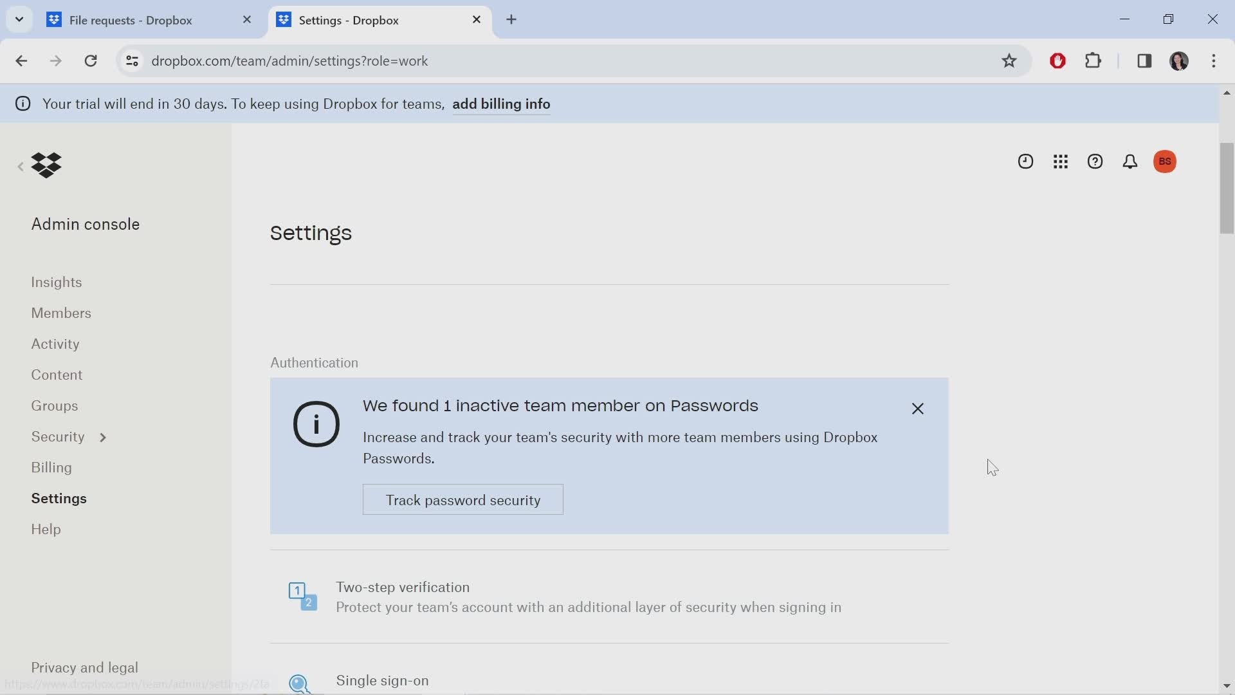This screenshot has height=695, width=1235.
Task: Select the Members admin panel
Action: tap(62, 313)
